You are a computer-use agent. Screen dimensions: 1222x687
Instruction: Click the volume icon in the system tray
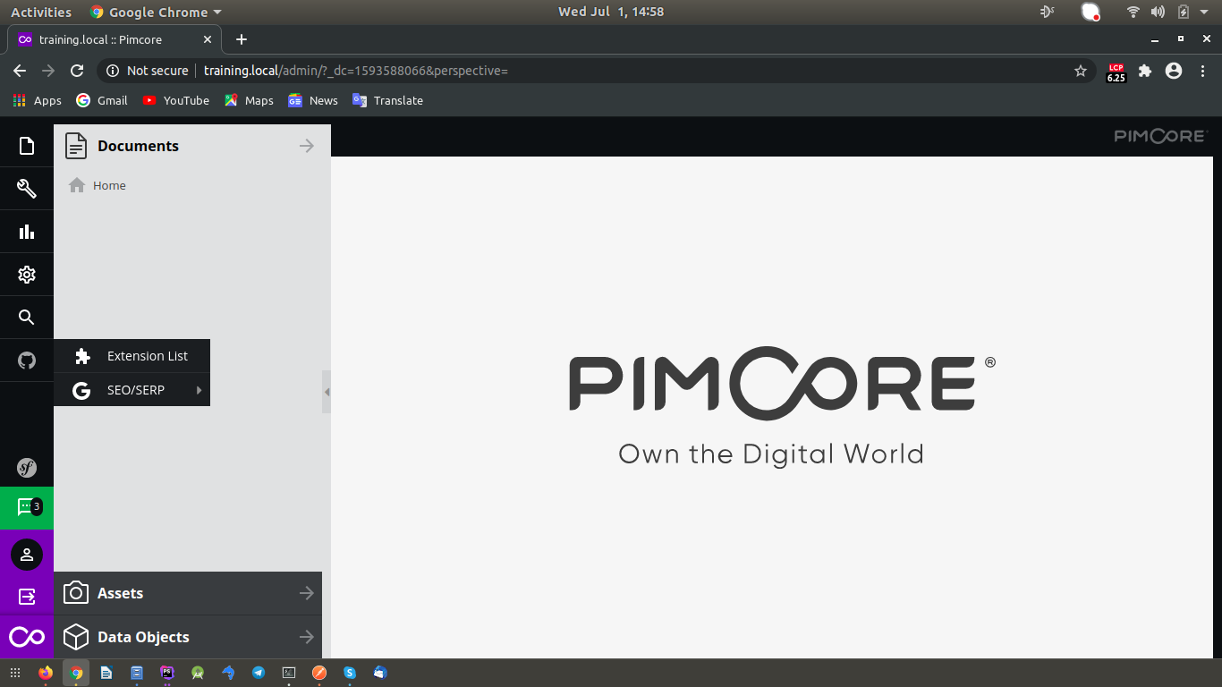click(x=1158, y=12)
